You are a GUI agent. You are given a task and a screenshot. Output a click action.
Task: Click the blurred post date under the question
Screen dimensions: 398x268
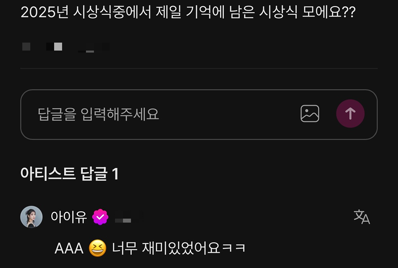pos(94,47)
